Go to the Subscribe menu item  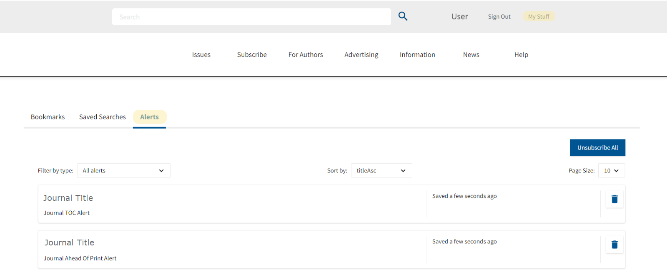click(252, 55)
